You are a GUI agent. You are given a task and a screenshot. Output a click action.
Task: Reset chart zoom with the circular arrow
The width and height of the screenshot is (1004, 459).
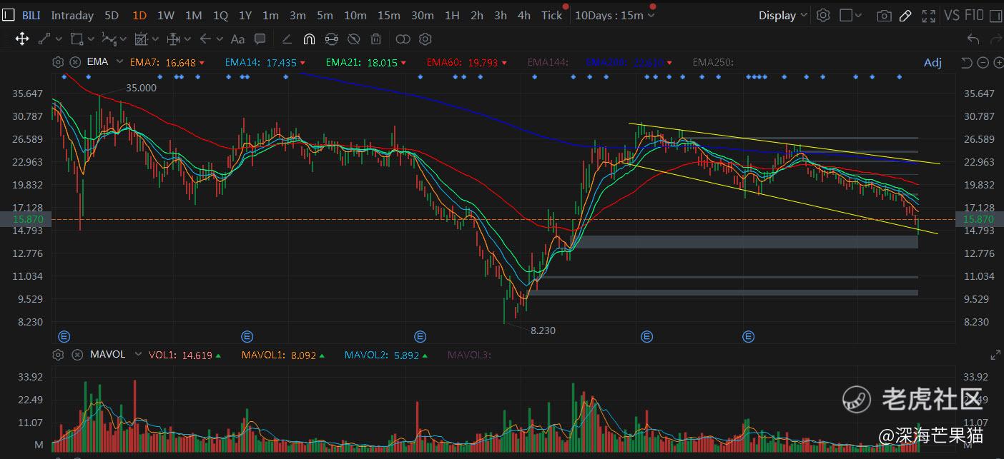point(966,63)
